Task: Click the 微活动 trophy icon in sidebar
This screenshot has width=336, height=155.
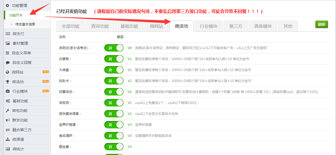Action: point(7,82)
